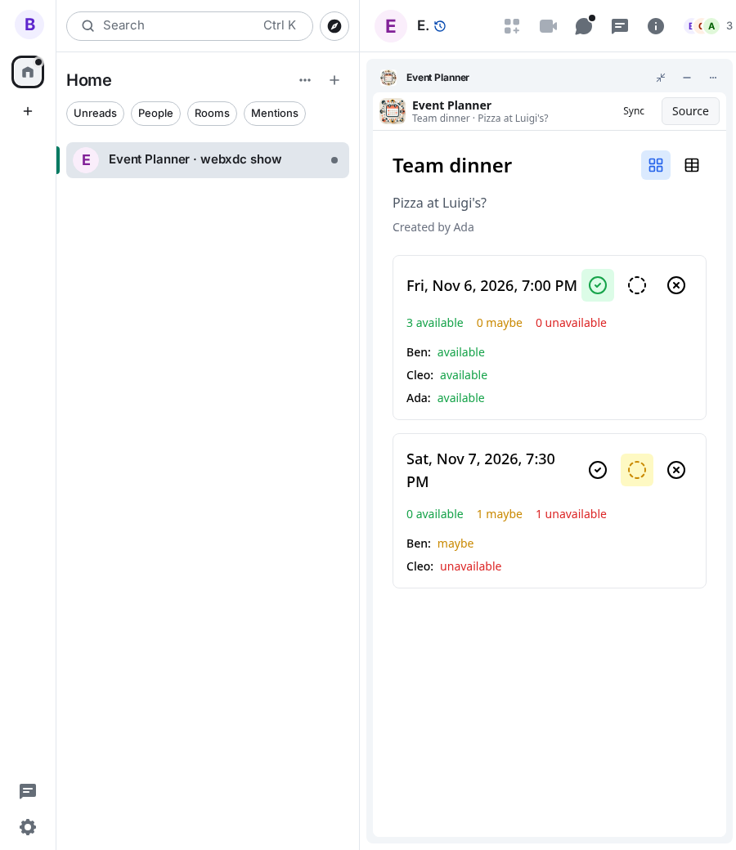736x850 pixels.
Task: Click the add space plus icon in sidebar
Action: click(28, 111)
